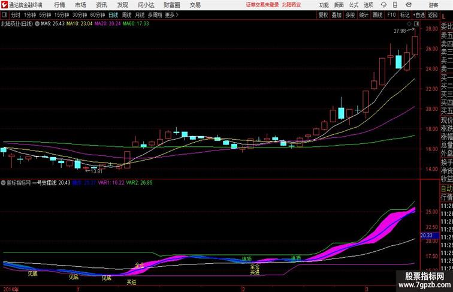Open the 资讯 menu
The width and height of the screenshot is (453, 292).
click(101, 5)
